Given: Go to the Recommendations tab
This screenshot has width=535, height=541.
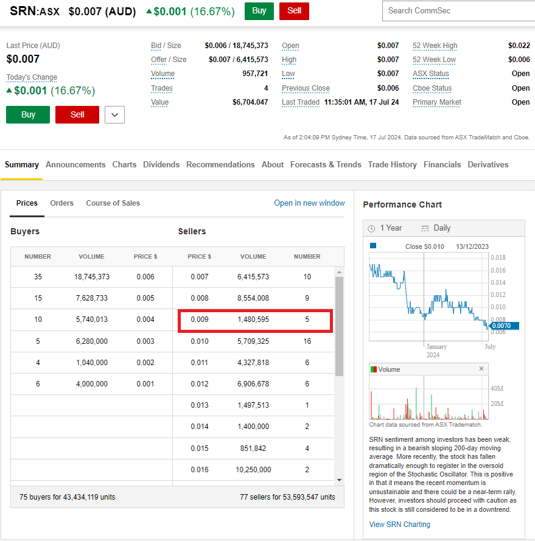Looking at the screenshot, I should click(220, 164).
